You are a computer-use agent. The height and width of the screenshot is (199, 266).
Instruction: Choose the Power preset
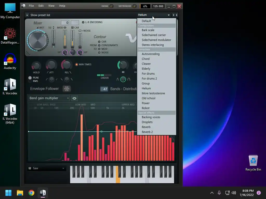156,103
